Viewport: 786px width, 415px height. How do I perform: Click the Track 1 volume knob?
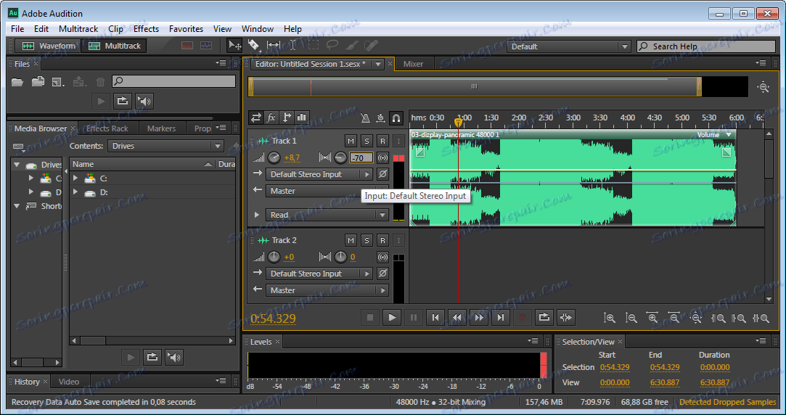tap(274, 157)
